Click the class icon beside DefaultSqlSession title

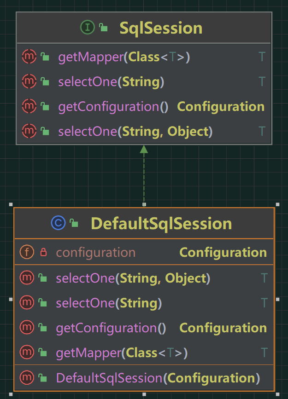(59, 223)
